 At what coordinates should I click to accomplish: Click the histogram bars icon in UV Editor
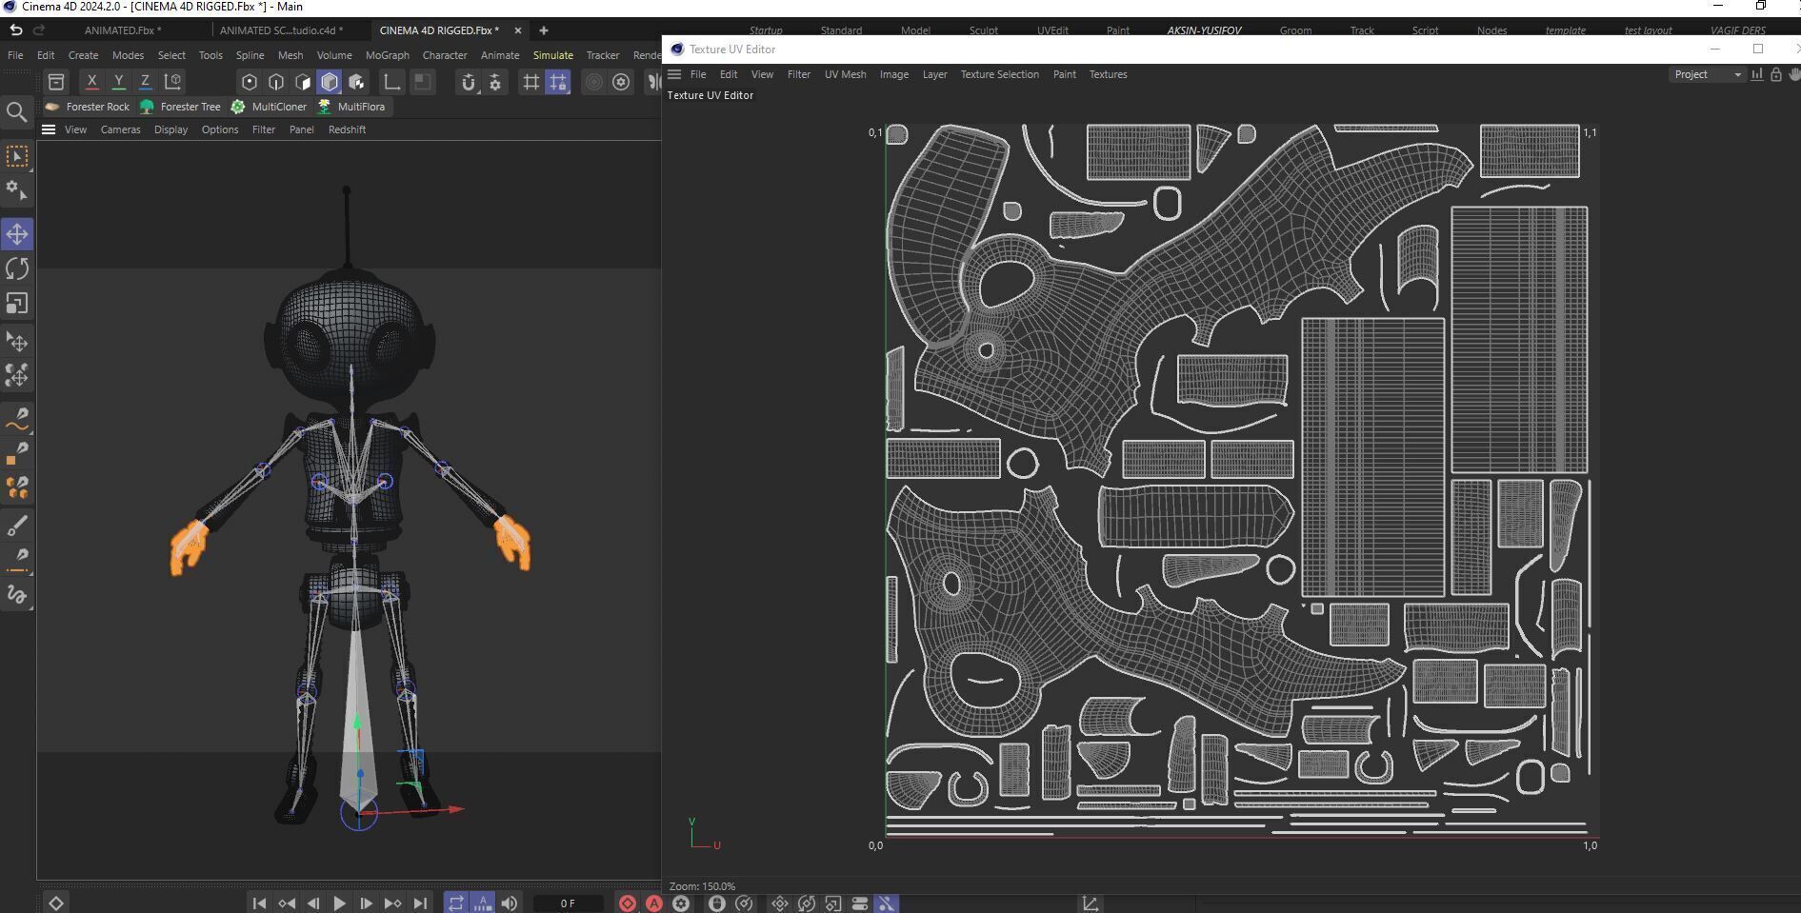[x=1756, y=74]
